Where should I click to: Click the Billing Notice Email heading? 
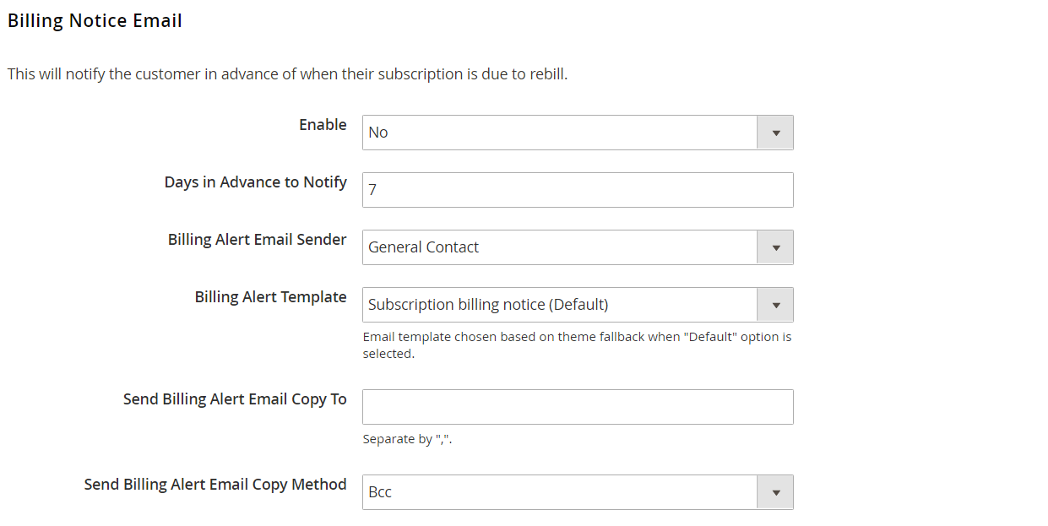(95, 21)
